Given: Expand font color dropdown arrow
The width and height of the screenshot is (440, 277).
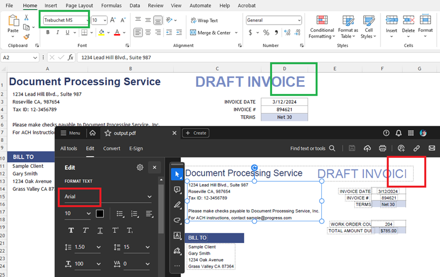Looking at the screenshot, I should point(124,33).
